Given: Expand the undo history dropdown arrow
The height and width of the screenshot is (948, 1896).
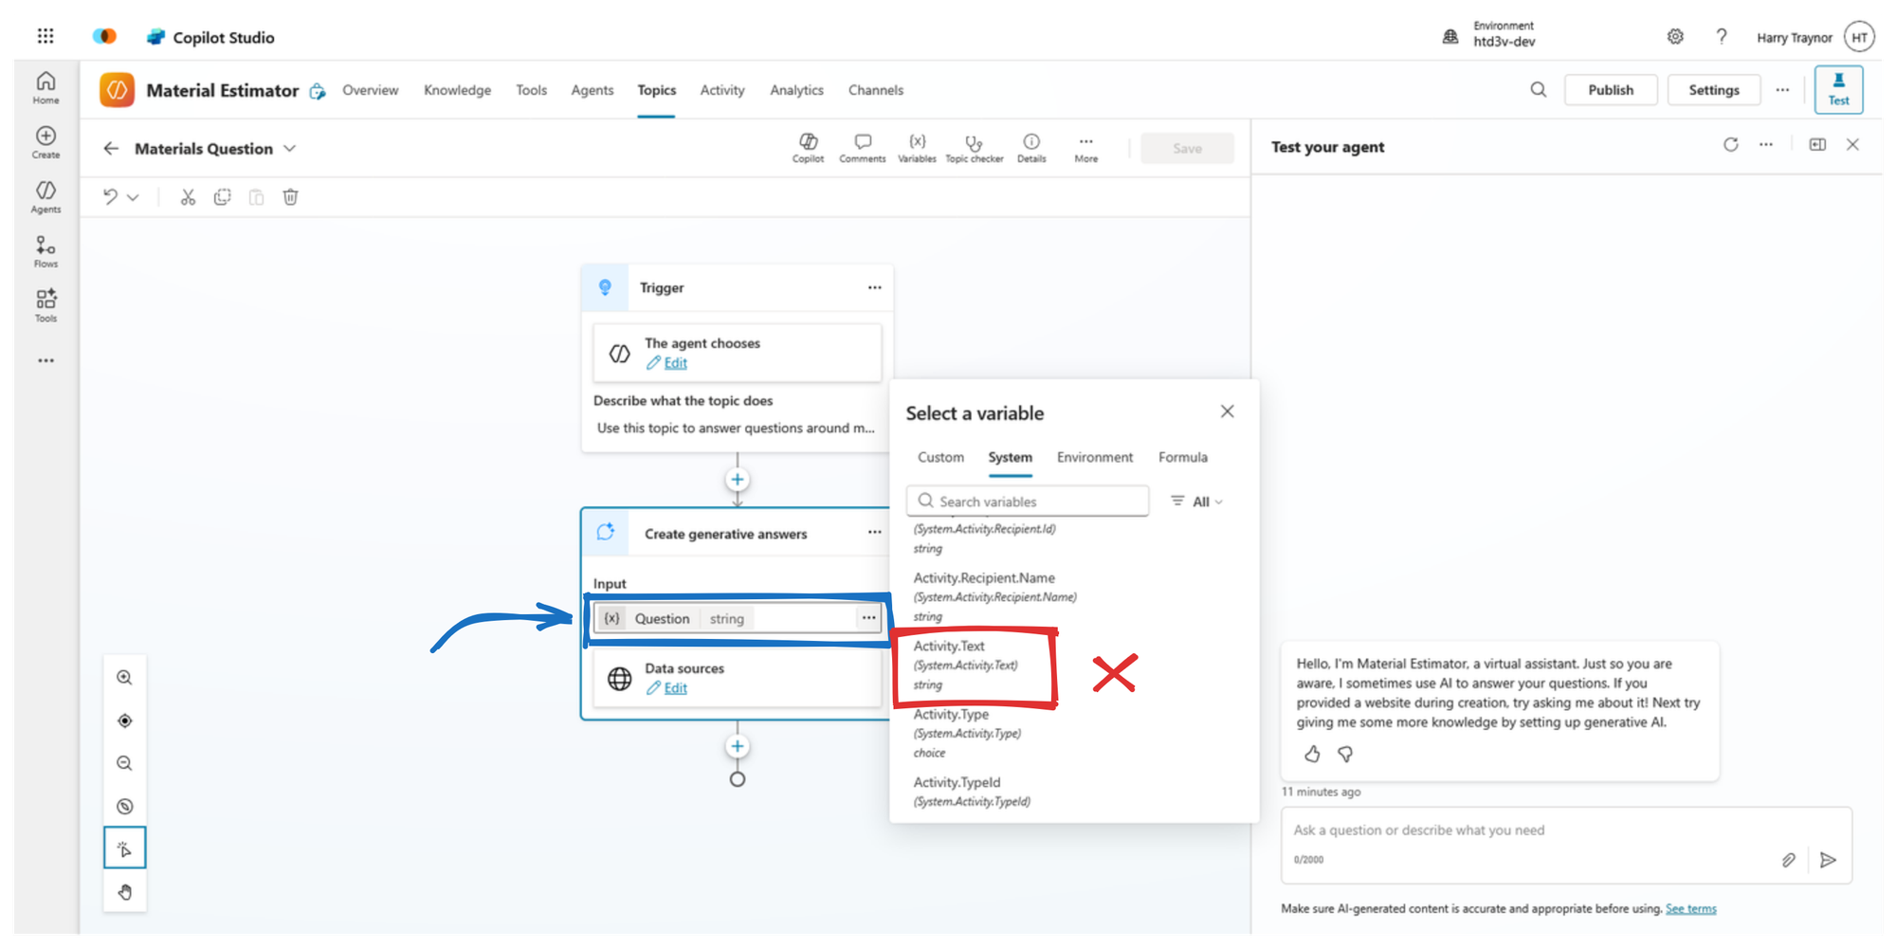Looking at the screenshot, I should coord(134,197).
